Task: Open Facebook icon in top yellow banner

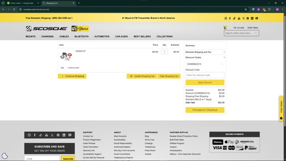Action: [x=230, y=18]
